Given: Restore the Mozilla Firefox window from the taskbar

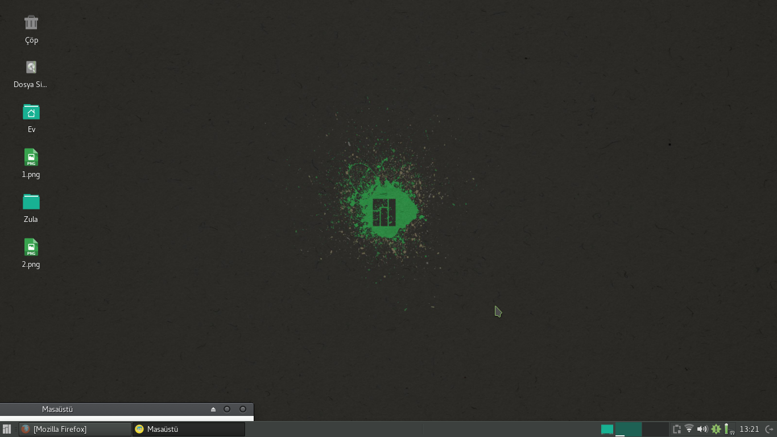Looking at the screenshot, I should coord(75,429).
